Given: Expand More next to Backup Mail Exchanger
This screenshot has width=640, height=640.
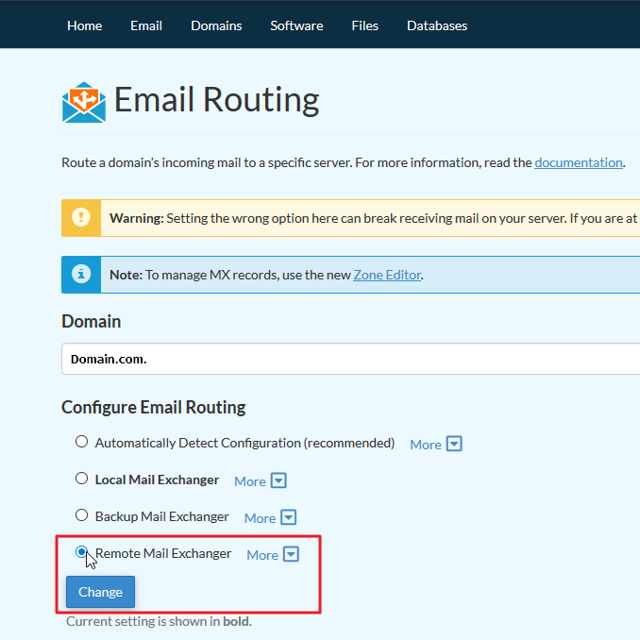Looking at the screenshot, I should tap(270, 517).
